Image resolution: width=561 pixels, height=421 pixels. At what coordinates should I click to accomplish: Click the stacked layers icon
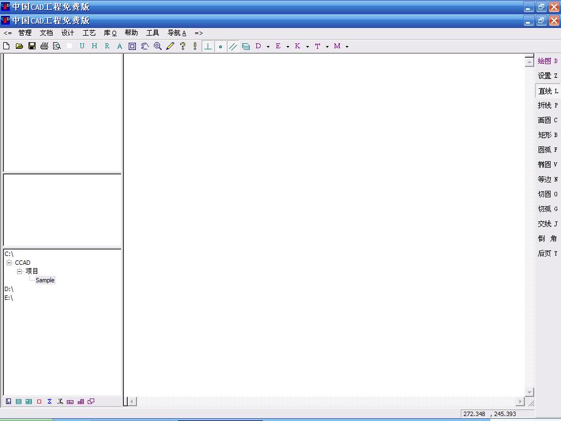[246, 47]
